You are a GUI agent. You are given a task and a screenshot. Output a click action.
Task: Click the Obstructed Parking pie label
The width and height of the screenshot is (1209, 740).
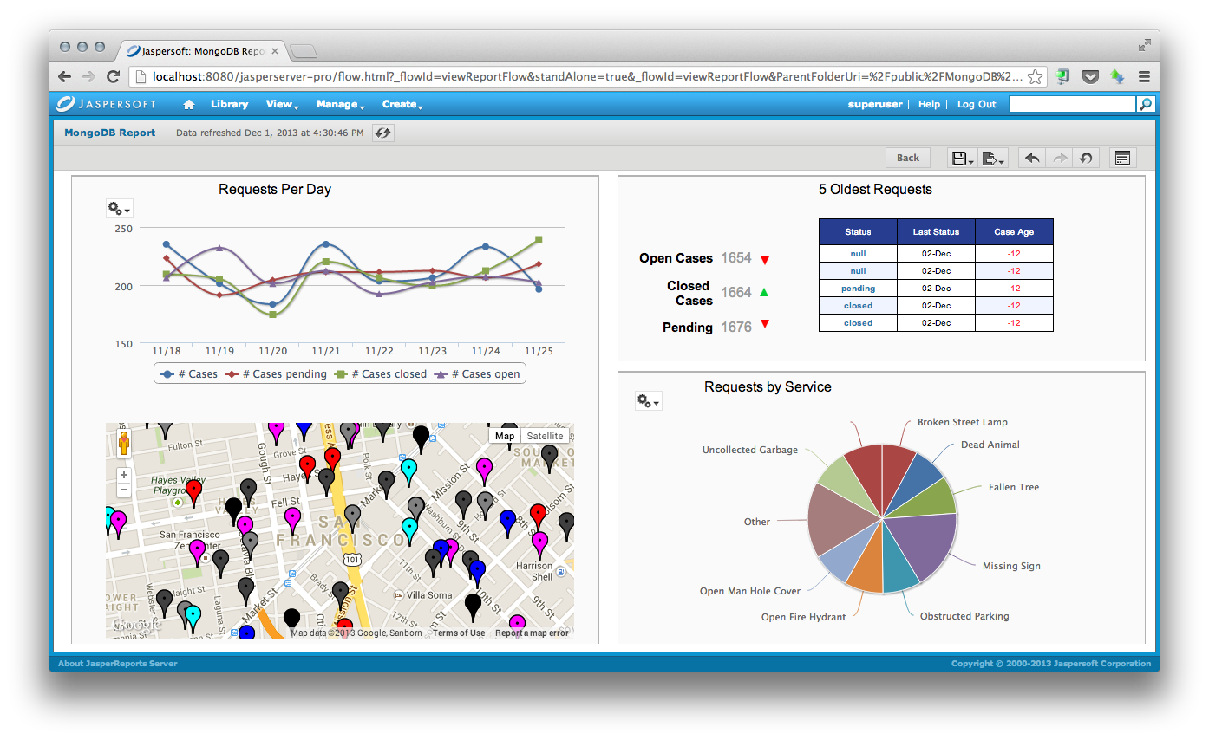tap(964, 616)
